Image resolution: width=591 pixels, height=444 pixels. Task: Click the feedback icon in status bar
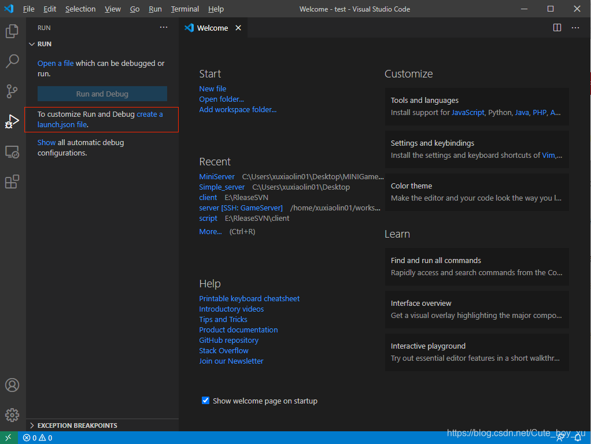(x=561, y=438)
